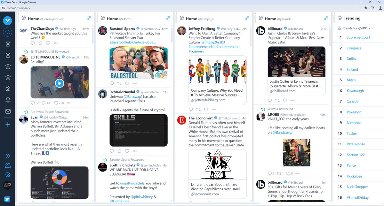Viewport: 384px width, 206px height.
Task: Open more actions on ELITE MASCULINE tweet
Action: 68,103
